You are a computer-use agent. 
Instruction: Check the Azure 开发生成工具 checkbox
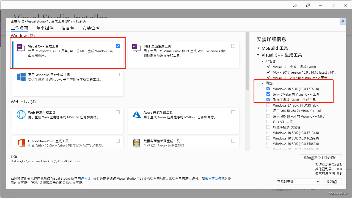(x=233, y=112)
